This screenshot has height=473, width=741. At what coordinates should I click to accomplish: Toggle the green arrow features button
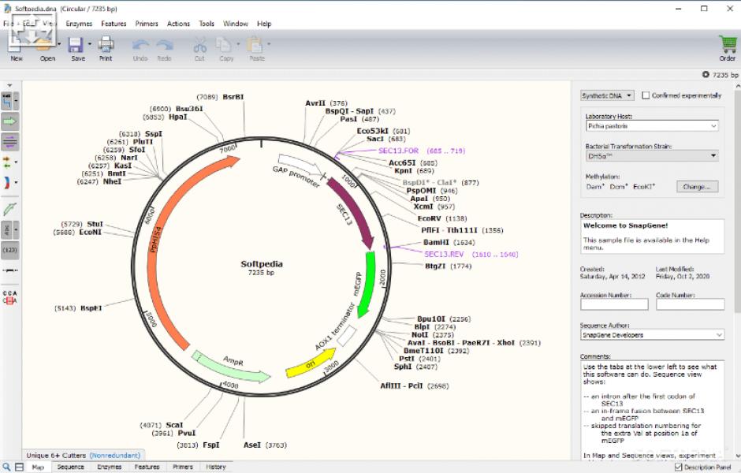click(x=10, y=121)
